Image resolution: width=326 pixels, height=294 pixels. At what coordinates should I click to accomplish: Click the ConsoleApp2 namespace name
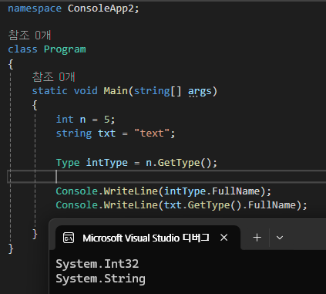pos(101,8)
